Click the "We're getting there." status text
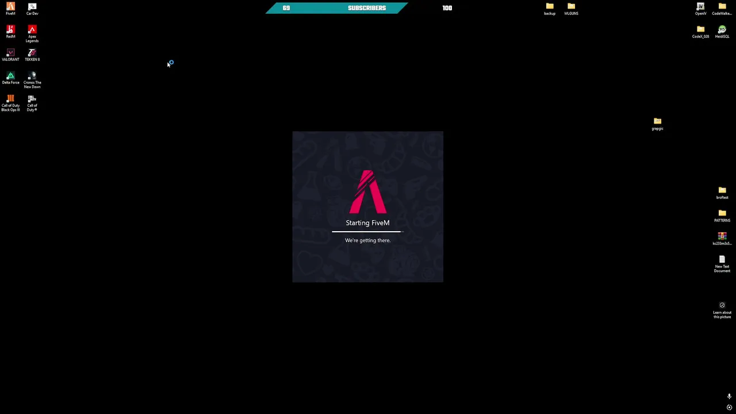The image size is (736, 414). click(x=367, y=240)
